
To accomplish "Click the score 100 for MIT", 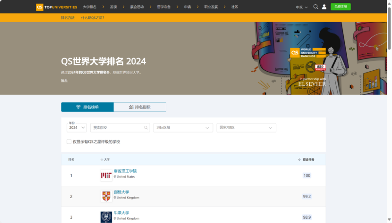I will pos(307,175).
